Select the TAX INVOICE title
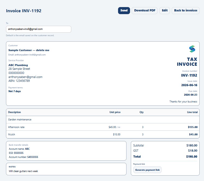204x181 pixels. click(x=187, y=62)
